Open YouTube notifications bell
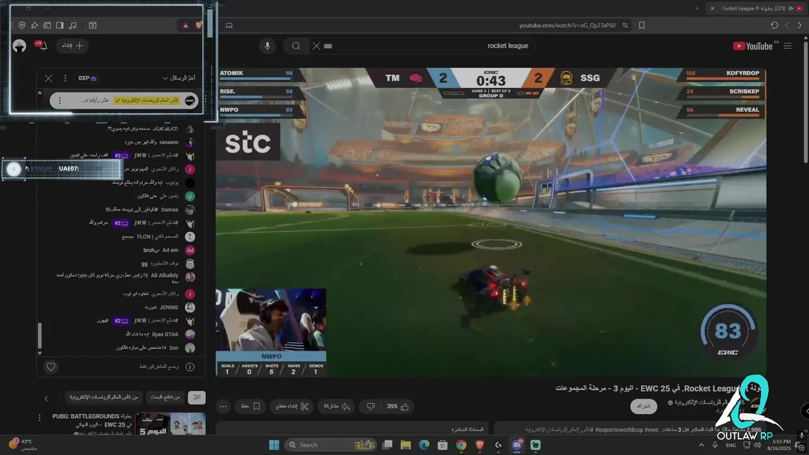The image size is (809, 455). [x=42, y=45]
